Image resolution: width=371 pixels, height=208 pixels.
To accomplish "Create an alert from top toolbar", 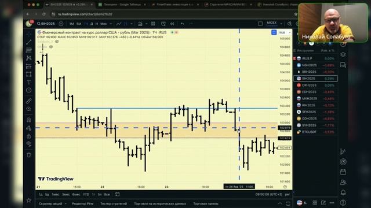I will coord(163,24).
